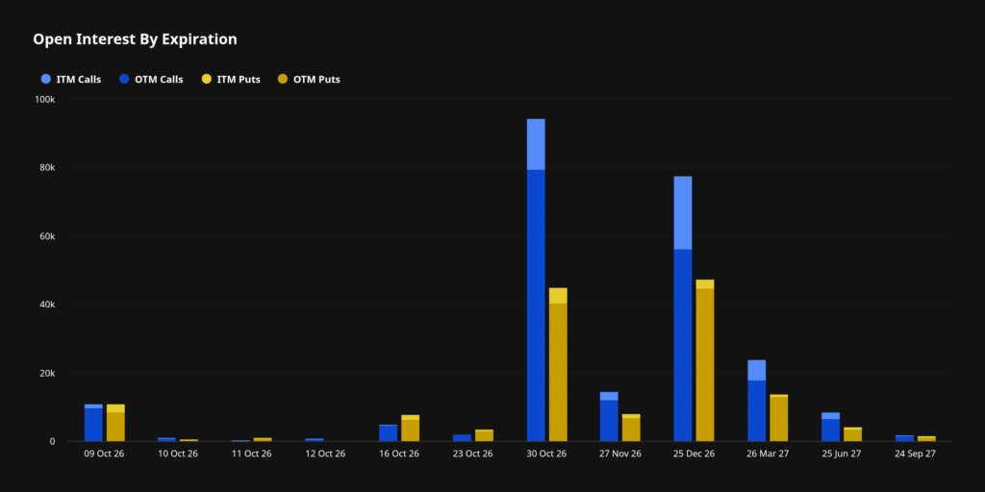The image size is (985, 492).
Task: Click the OTM Puts bar for 26 Mar 27
Action: tap(779, 419)
